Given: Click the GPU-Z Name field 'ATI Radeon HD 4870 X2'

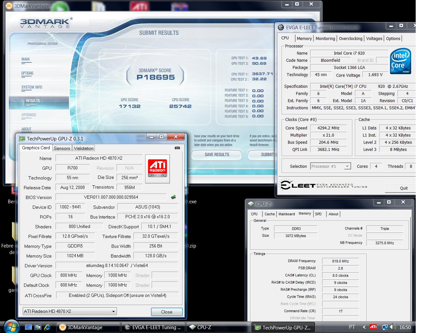Looking at the screenshot, I should tap(99, 158).
